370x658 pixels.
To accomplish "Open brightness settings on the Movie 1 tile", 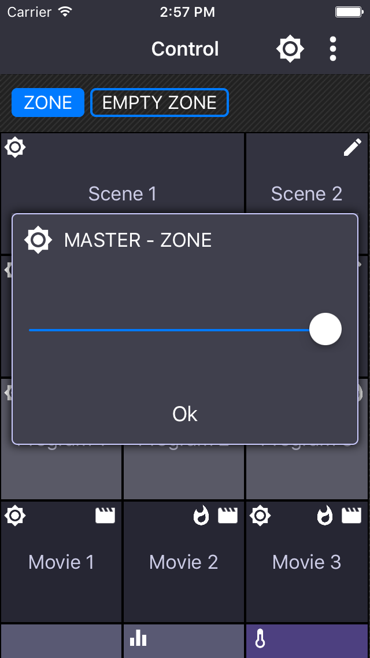I will (x=15, y=516).
